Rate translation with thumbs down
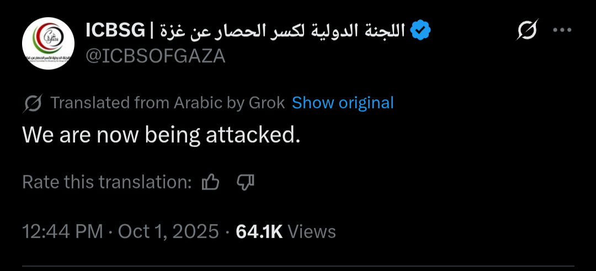The image size is (596, 271). click(245, 182)
